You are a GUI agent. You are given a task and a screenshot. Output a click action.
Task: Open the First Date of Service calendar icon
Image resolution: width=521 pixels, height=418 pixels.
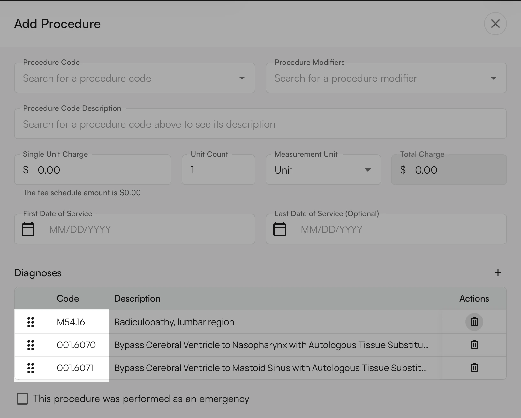28,229
